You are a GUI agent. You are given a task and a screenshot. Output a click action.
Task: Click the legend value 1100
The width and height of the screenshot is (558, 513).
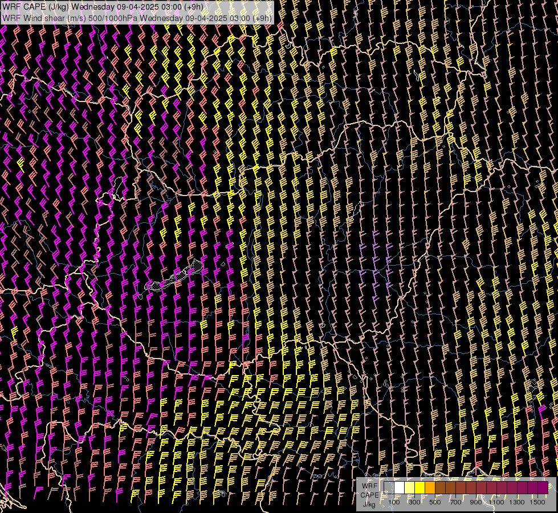pos(496,502)
